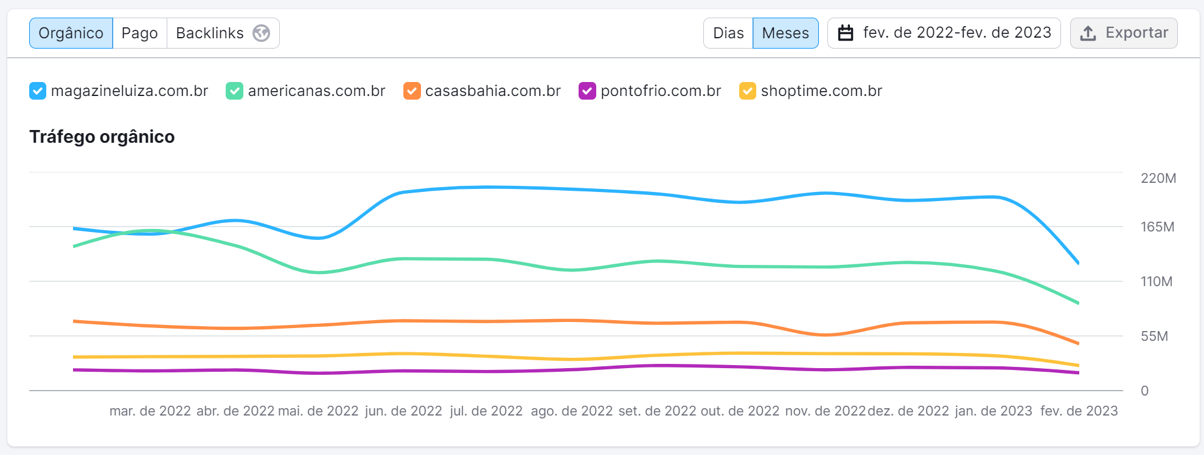The image size is (1204, 455).
Task: Switch chart view to Dias
Action: (728, 33)
